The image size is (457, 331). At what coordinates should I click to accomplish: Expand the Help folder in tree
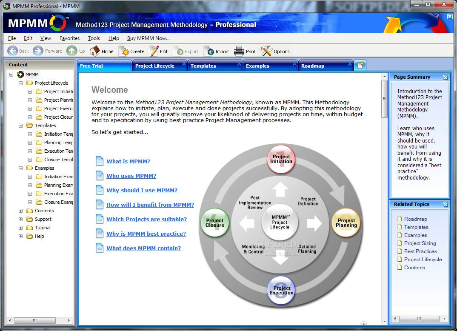coord(21,236)
